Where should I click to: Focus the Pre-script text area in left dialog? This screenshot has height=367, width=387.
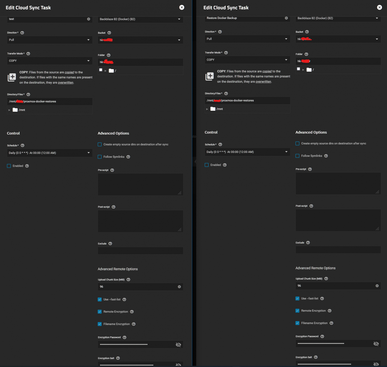click(x=140, y=184)
